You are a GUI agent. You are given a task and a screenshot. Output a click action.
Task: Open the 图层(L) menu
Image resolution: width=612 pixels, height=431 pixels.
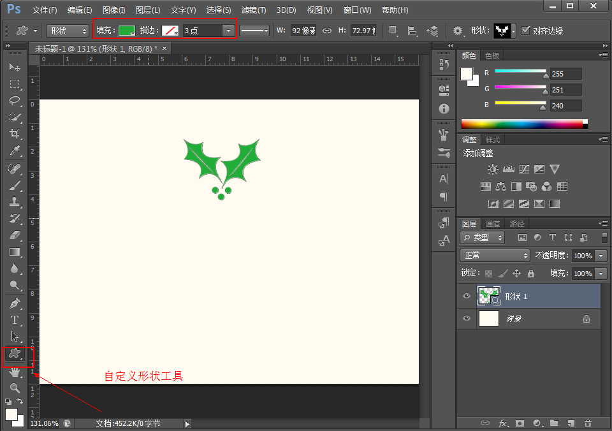click(148, 10)
